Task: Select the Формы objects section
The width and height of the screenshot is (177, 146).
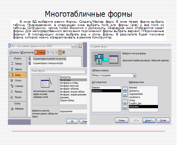Action: pyautogui.click(x=17, y=75)
